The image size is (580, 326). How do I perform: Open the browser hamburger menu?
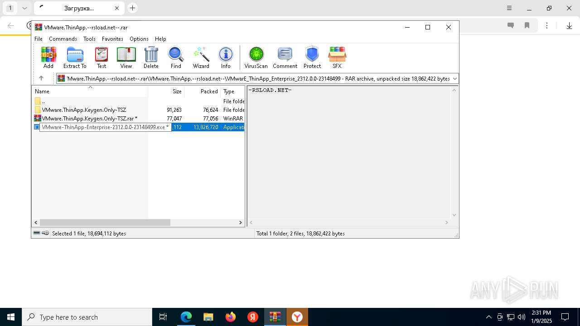click(x=509, y=8)
